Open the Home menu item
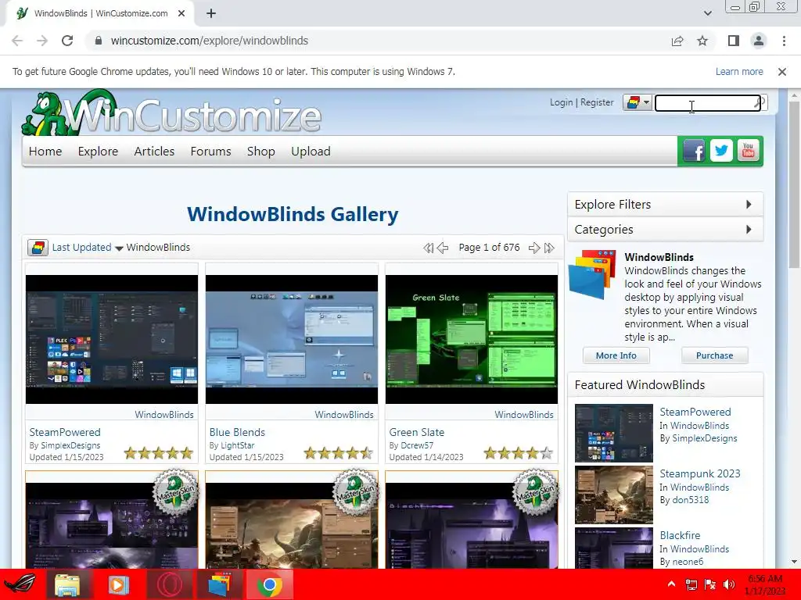801x600 pixels. [x=45, y=152]
